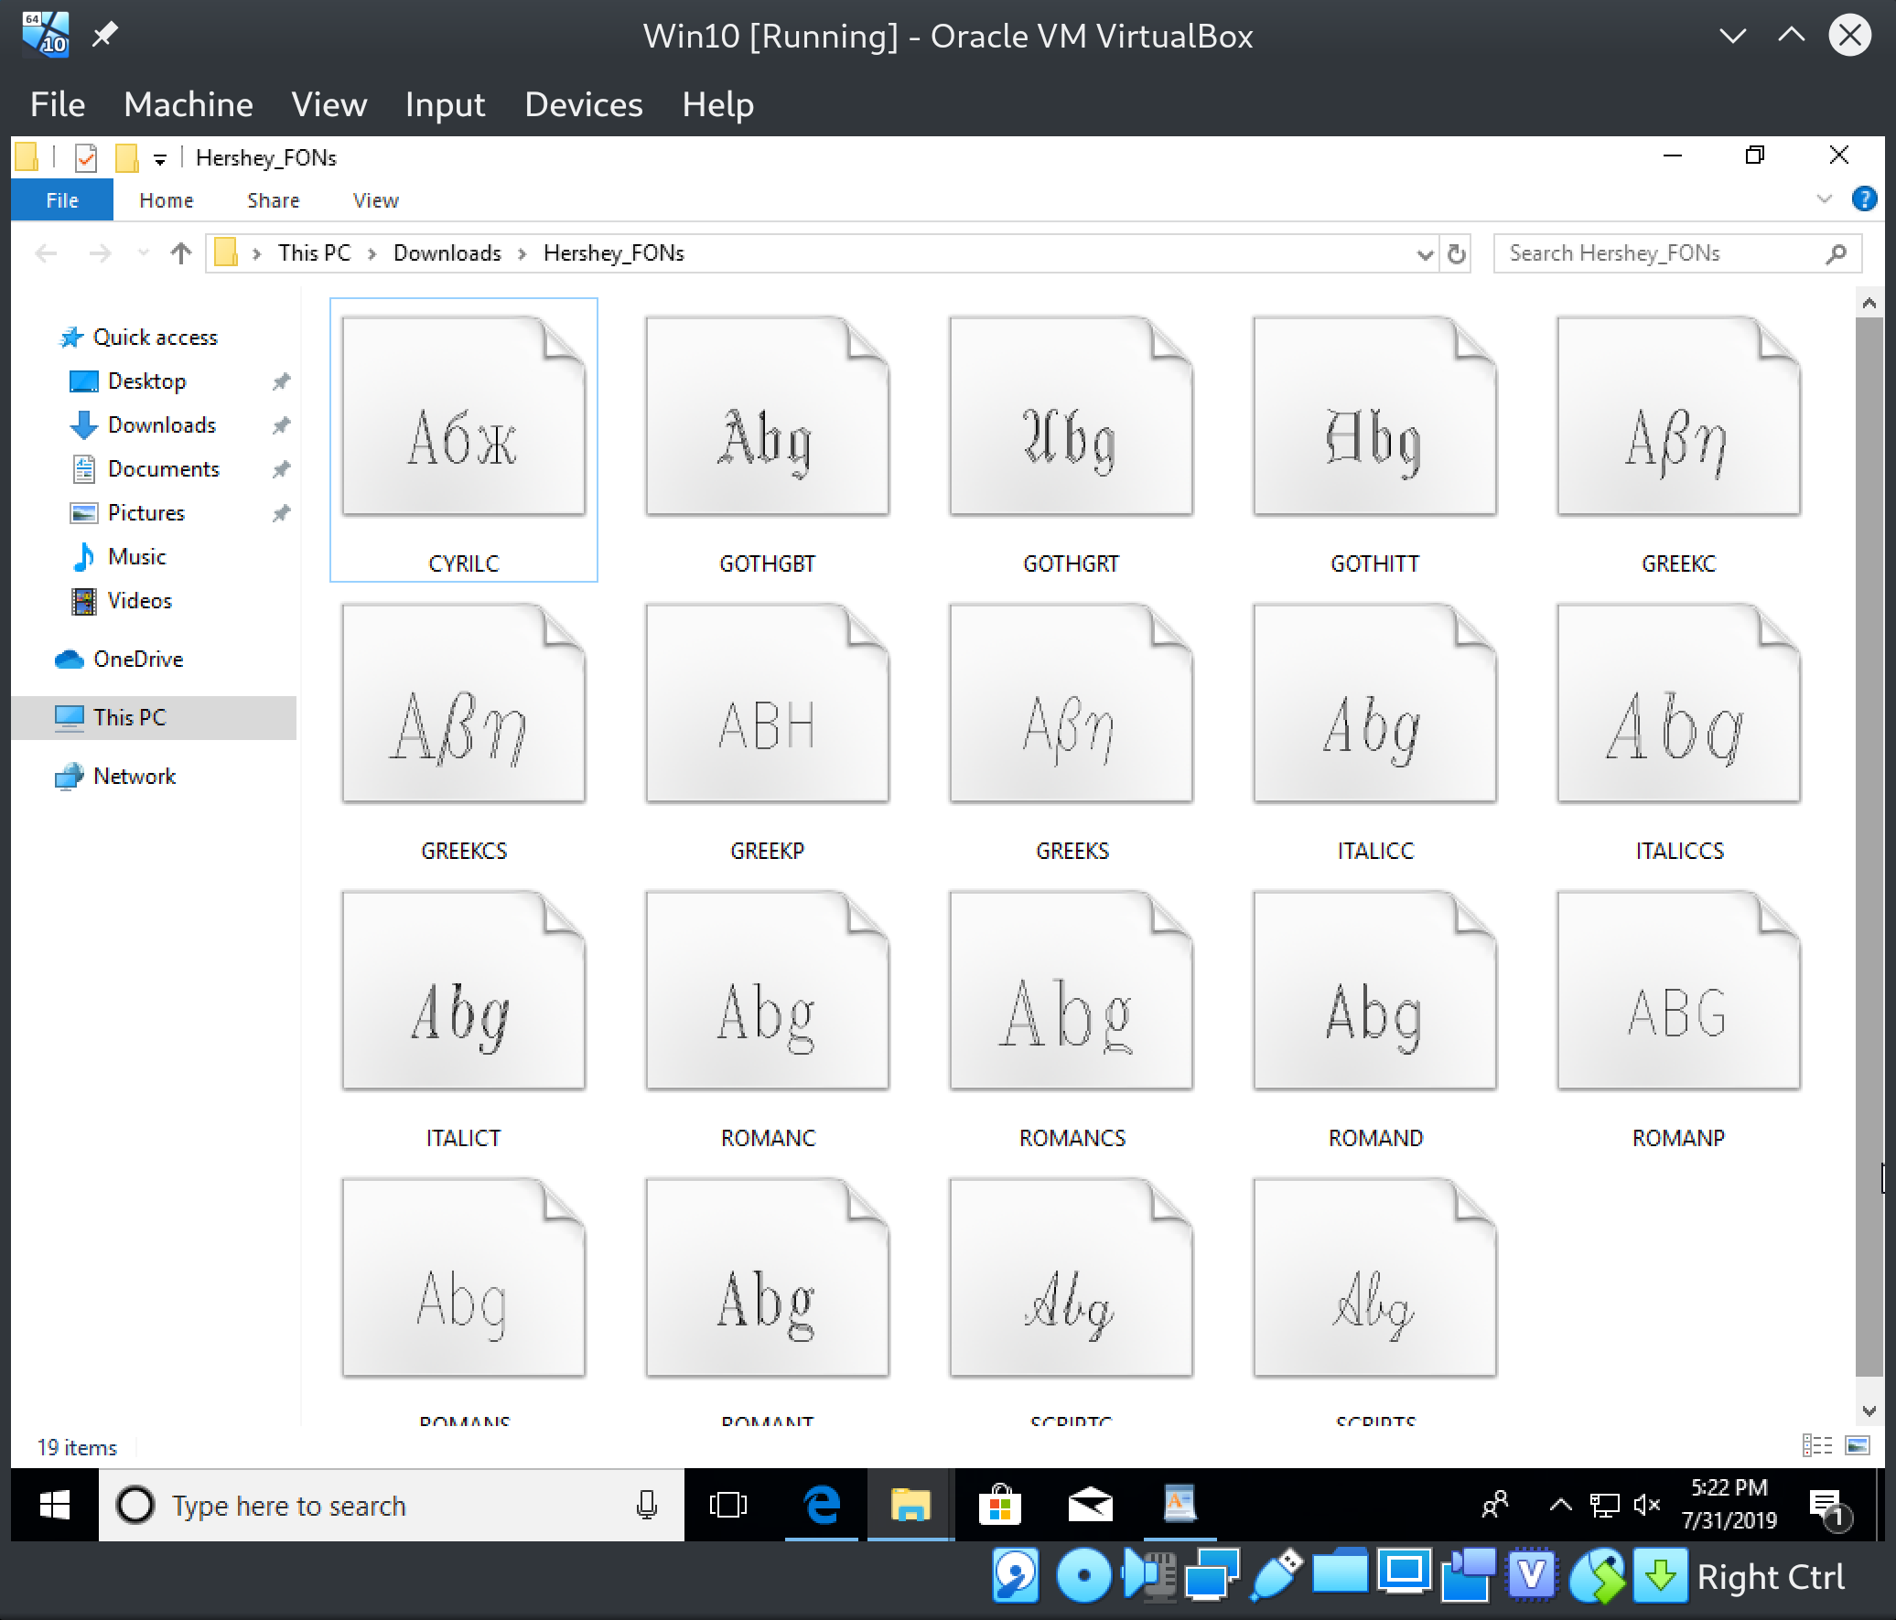Screen dimensions: 1896x1620
Task: Switch to the View tab
Action: click(x=375, y=199)
